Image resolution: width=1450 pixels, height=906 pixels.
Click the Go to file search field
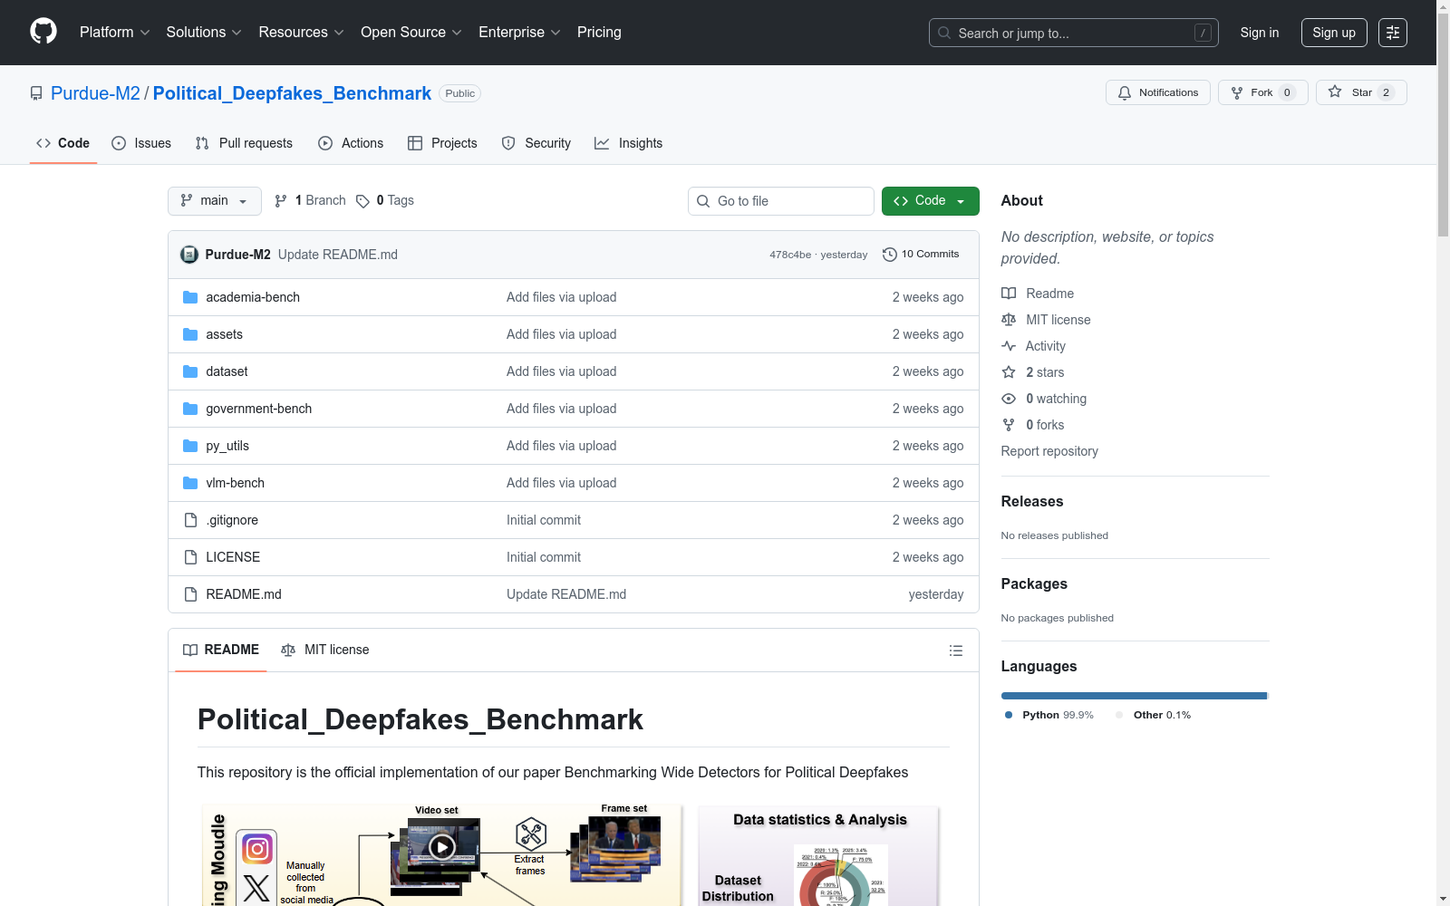coord(781,201)
